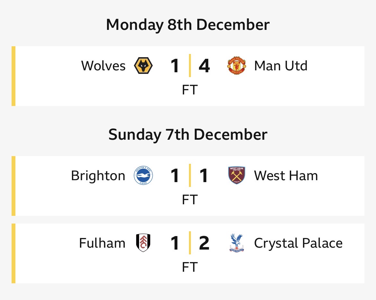This screenshot has height=300, width=376.
Task: Open the Wolves team name link
Action: tap(103, 66)
